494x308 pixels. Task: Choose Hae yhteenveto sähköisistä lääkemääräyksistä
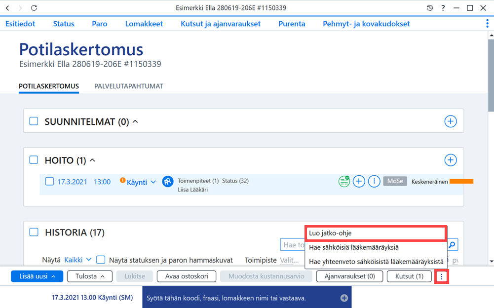coord(376,262)
